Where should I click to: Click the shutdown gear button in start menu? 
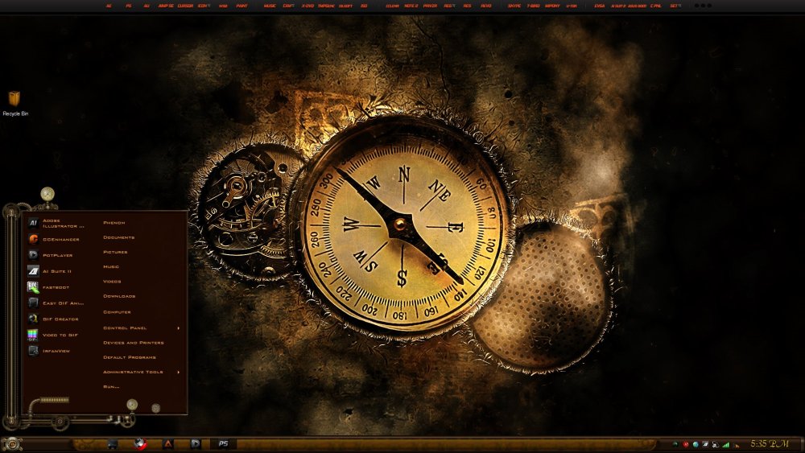[155, 408]
